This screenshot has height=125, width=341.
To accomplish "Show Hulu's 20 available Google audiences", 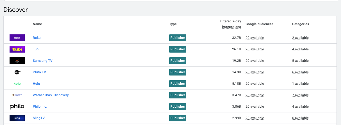I will click(x=255, y=84).
